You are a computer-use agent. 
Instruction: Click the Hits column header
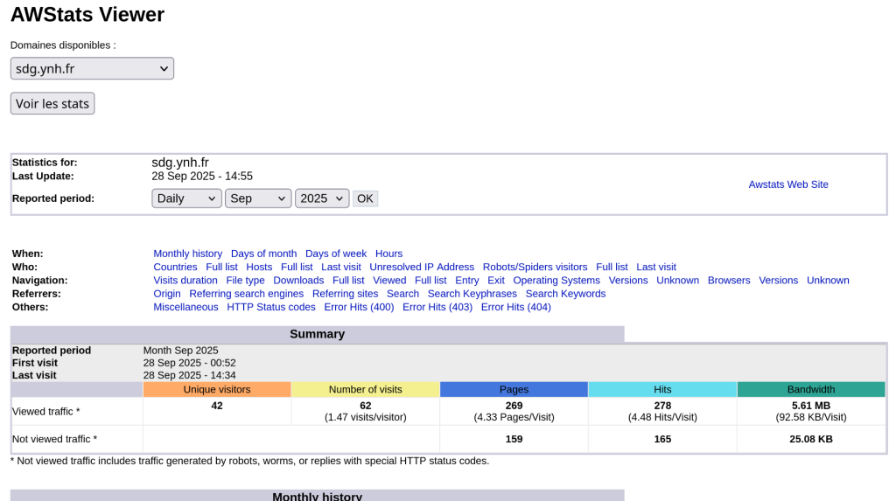662,390
